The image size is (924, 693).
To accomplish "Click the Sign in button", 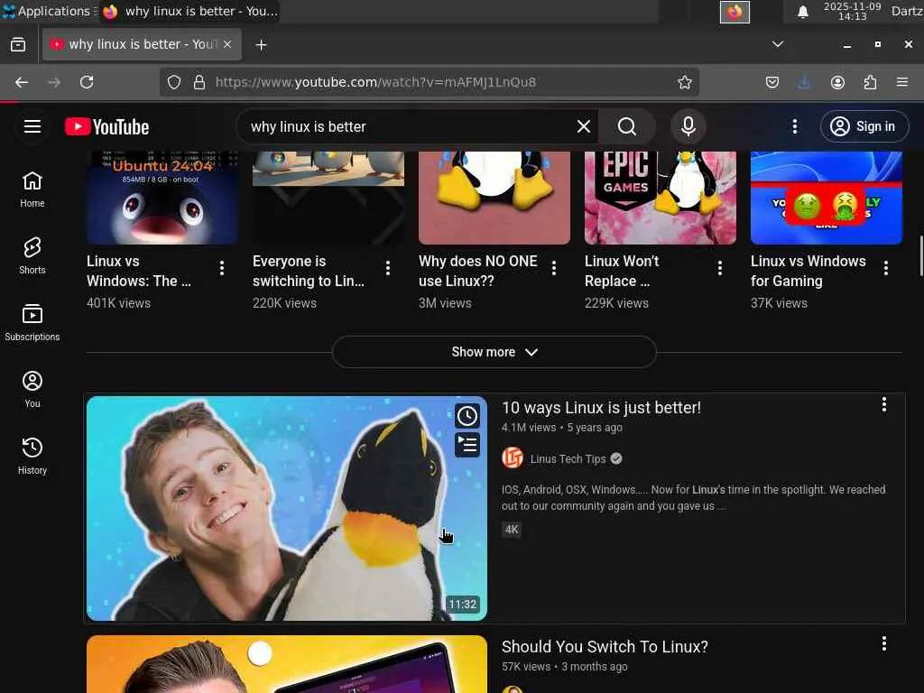I will [864, 126].
